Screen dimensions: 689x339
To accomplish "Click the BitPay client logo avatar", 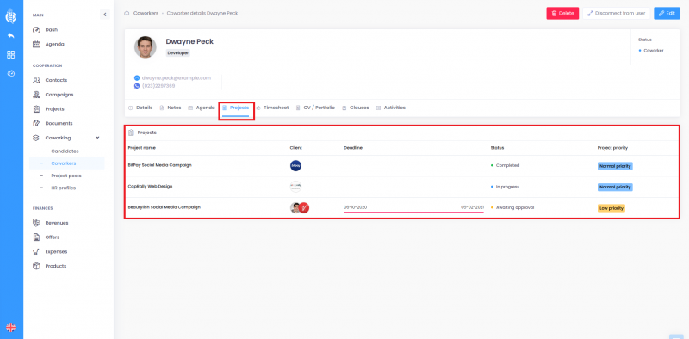I will pyautogui.click(x=295, y=165).
